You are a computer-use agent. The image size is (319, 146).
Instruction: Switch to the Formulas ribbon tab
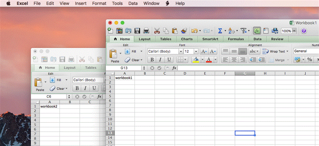click(236, 39)
